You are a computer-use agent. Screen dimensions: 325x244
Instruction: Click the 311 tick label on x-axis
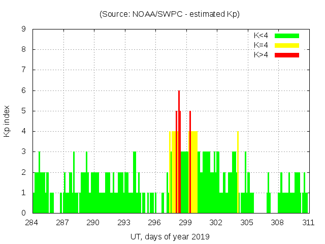[308, 223]
